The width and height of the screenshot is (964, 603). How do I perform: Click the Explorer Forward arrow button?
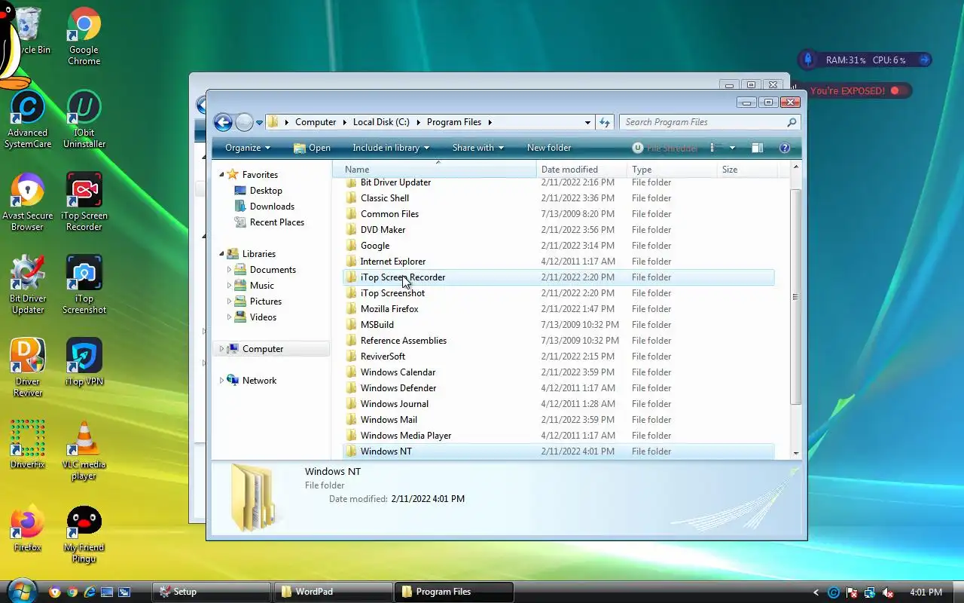click(244, 122)
